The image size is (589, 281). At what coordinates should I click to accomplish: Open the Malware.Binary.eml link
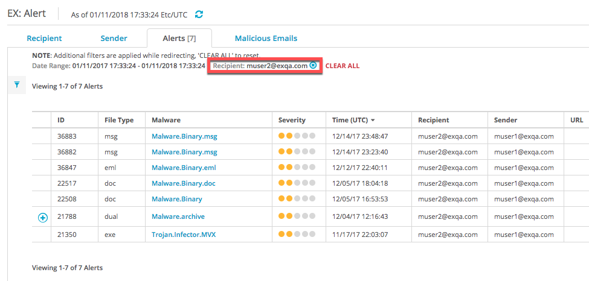click(184, 168)
